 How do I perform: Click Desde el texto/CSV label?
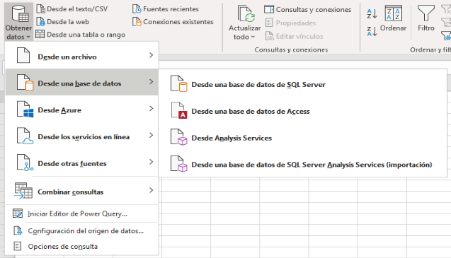click(x=77, y=9)
